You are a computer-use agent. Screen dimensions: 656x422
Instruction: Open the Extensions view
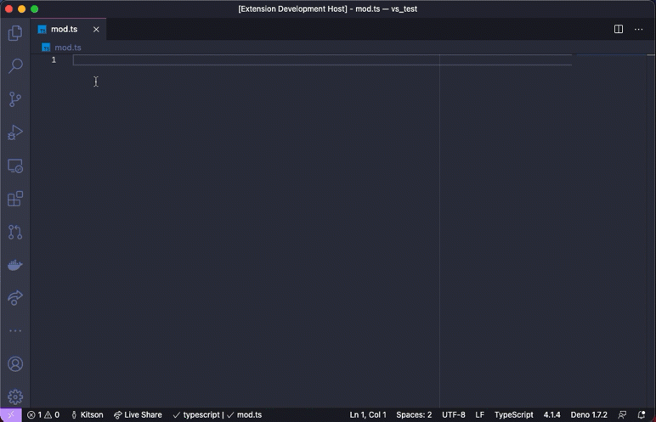15,199
